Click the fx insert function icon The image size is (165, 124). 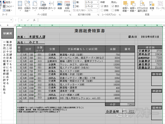click(x=34, y=20)
